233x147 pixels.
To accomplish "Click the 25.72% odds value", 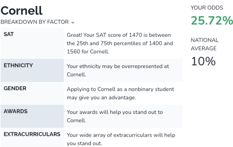I will coord(212,20).
